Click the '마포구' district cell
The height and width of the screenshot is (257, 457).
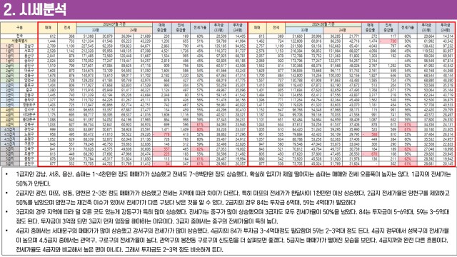29,70
